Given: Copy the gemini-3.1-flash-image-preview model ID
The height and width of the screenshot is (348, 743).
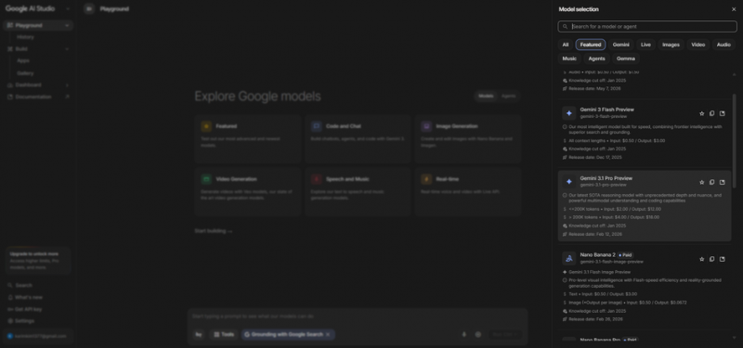Looking at the screenshot, I should [x=711, y=259].
